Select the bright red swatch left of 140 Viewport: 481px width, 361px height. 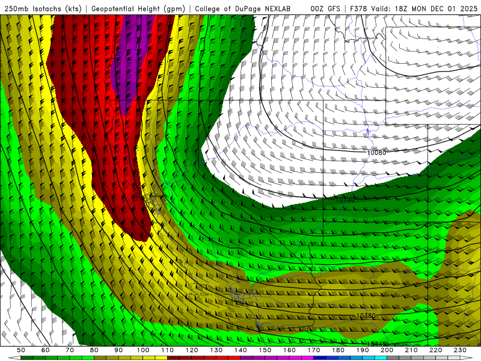click(234, 358)
